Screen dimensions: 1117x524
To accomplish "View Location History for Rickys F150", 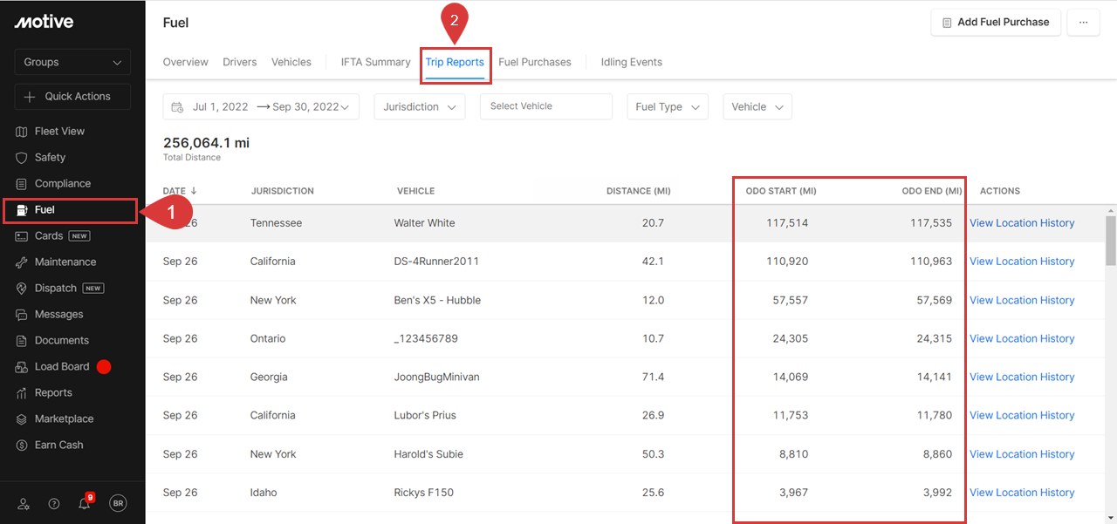I will pos(1022,493).
